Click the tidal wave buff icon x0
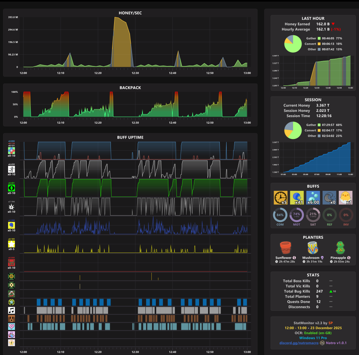 click(x=329, y=197)
